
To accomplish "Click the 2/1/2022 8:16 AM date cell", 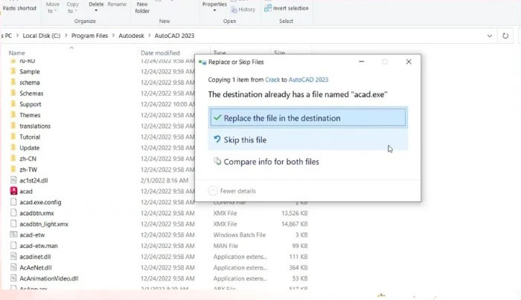I will pyautogui.click(x=164, y=180).
